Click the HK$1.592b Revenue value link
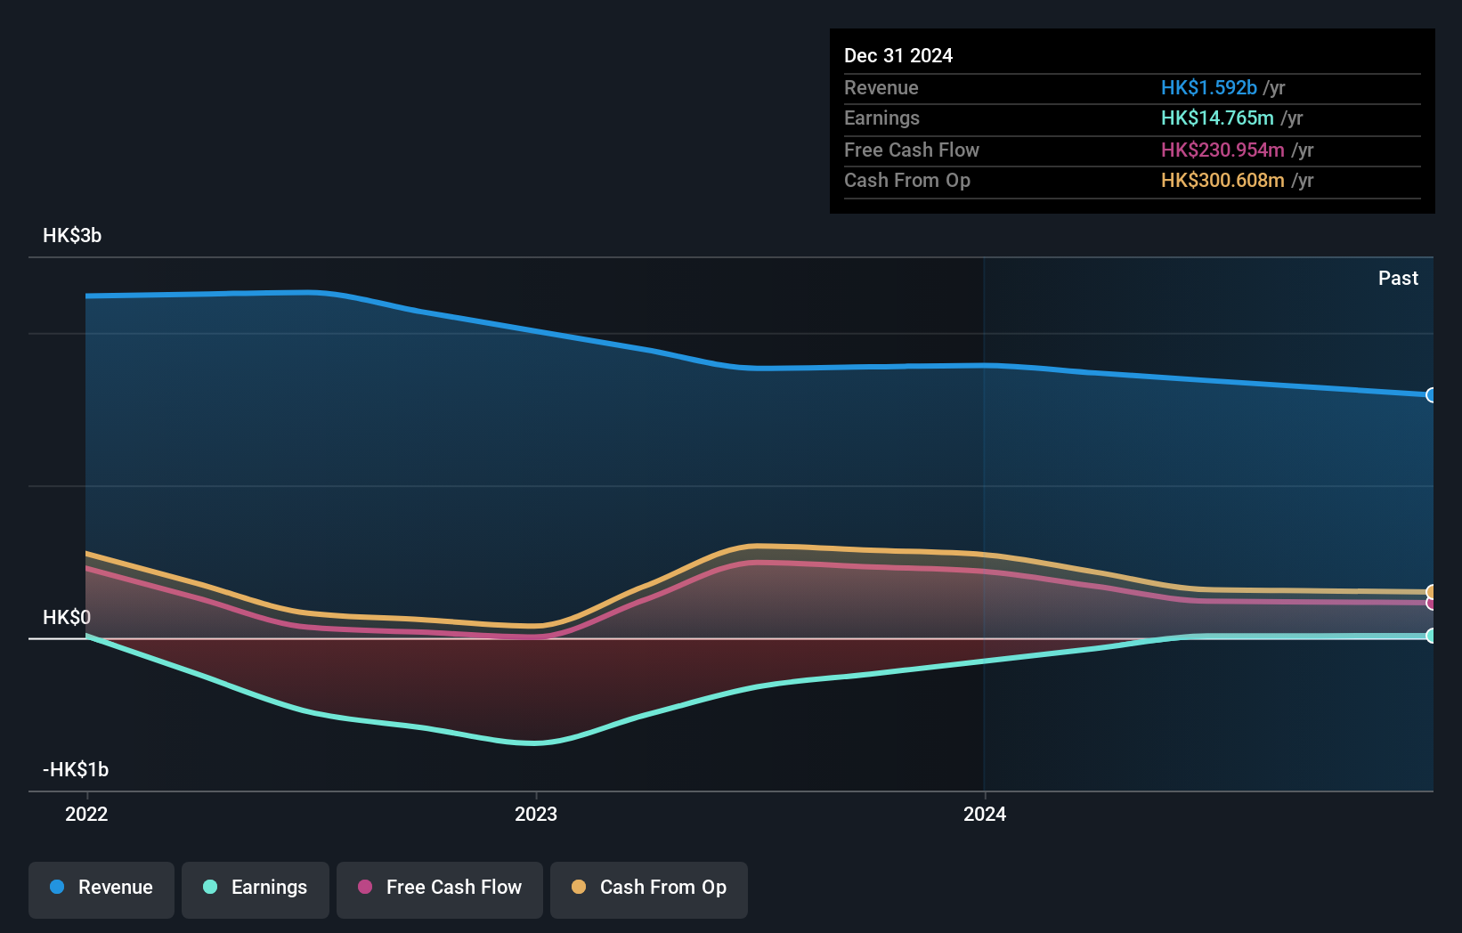 point(1207,87)
